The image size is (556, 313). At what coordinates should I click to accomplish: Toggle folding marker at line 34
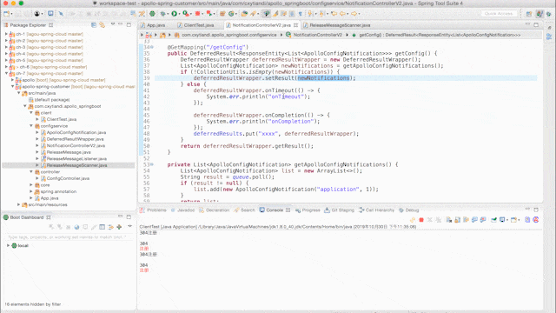(x=152, y=47)
